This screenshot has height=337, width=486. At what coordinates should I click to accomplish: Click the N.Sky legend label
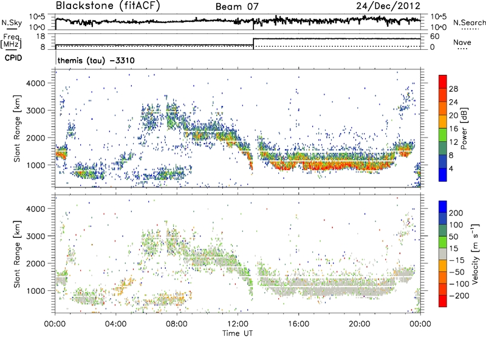tap(12, 23)
